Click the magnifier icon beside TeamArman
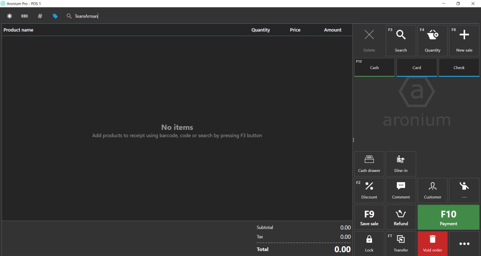481x256 pixels. [69, 16]
